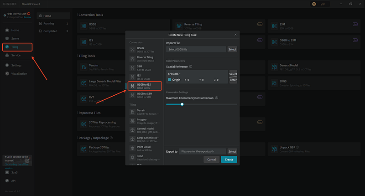Image resolution: width=365 pixels, height=196 pixels.
Task: Open Visualization in the sidebar
Action: (x=19, y=74)
